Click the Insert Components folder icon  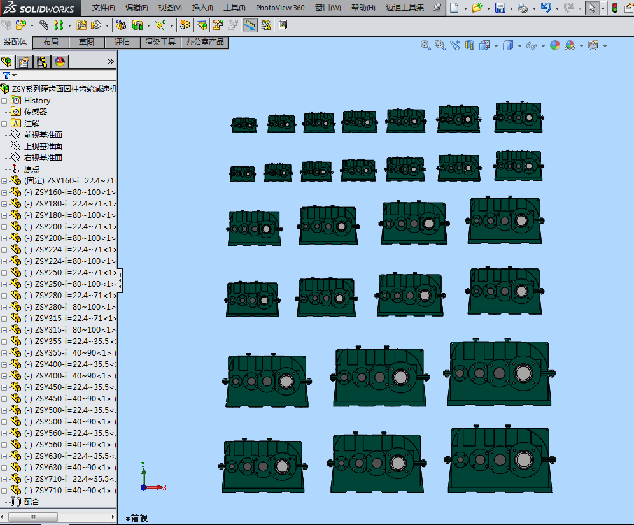click(x=20, y=25)
